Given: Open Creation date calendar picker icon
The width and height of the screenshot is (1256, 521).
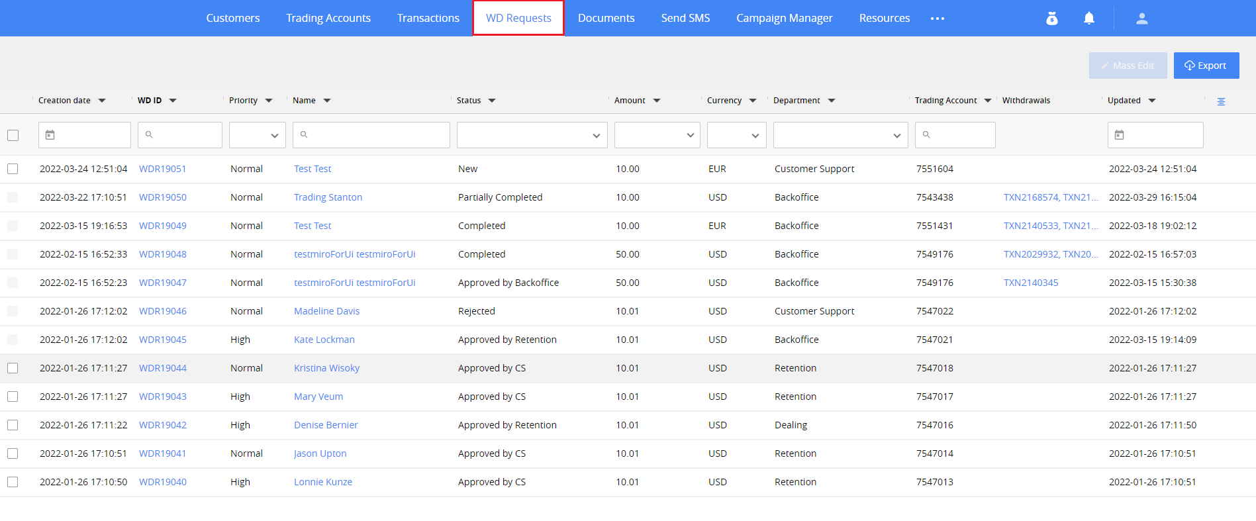Looking at the screenshot, I should pos(50,135).
